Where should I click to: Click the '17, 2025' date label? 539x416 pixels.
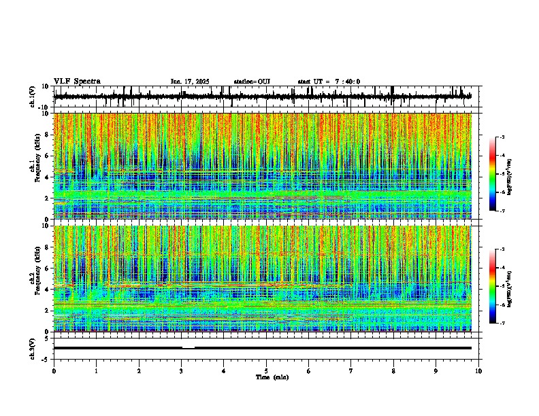[x=195, y=82]
